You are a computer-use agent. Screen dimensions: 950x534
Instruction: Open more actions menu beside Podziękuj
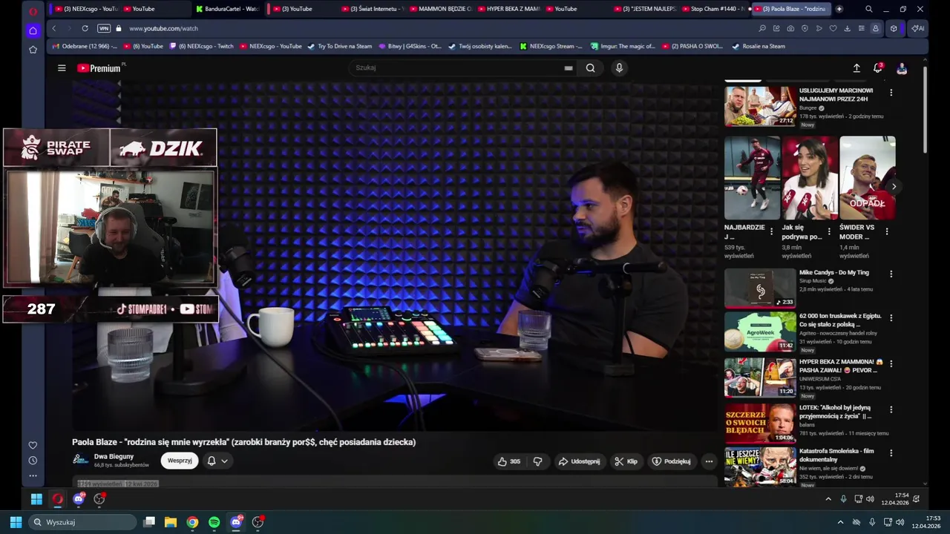click(x=709, y=461)
